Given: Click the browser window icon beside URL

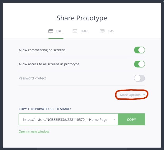Looking at the screenshot, I should pyautogui.click(x=51, y=31).
